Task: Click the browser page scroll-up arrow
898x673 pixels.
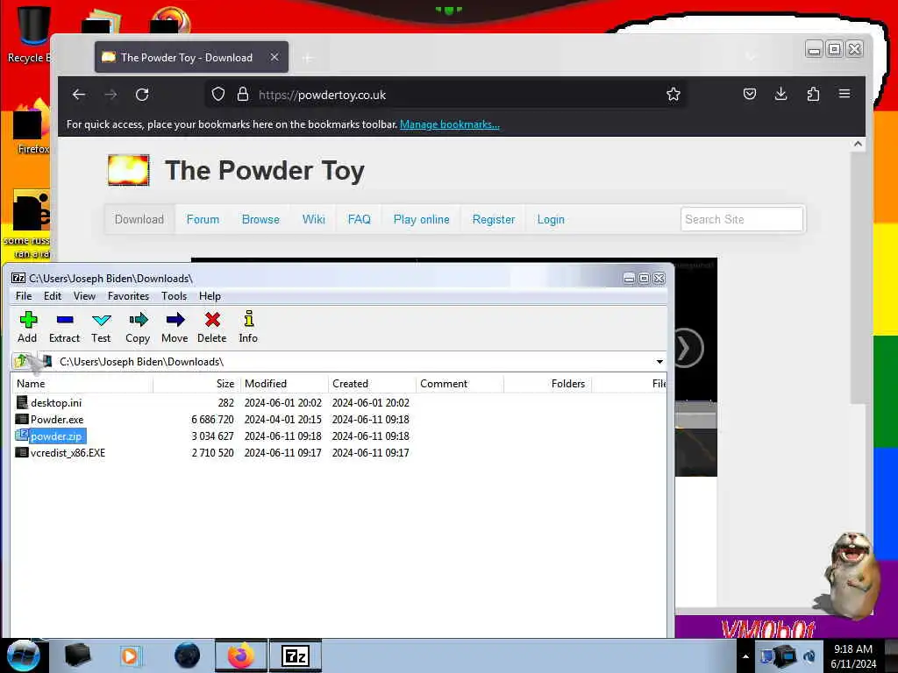Action: pyautogui.click(x=858, y=145)
